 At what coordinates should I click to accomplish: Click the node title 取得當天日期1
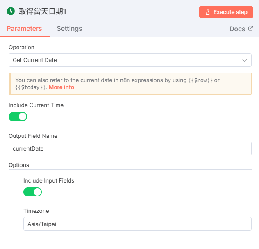[43, 11]
